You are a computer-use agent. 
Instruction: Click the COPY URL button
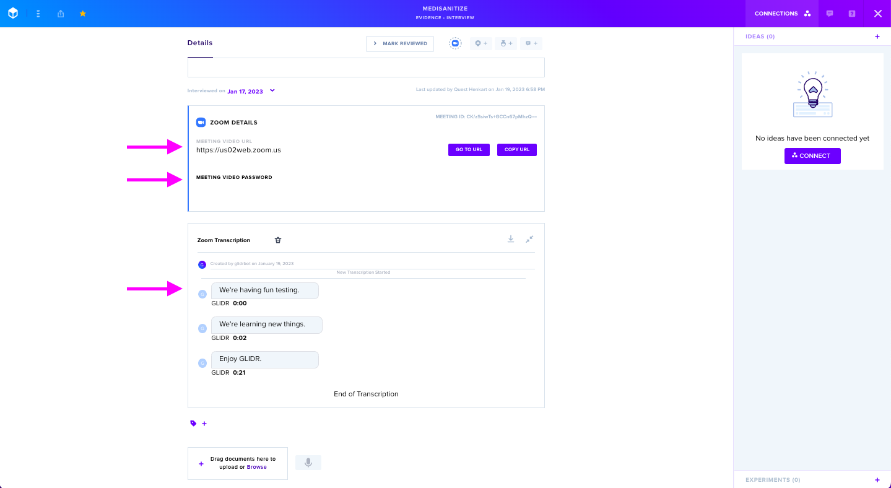[x=517, y=150]
